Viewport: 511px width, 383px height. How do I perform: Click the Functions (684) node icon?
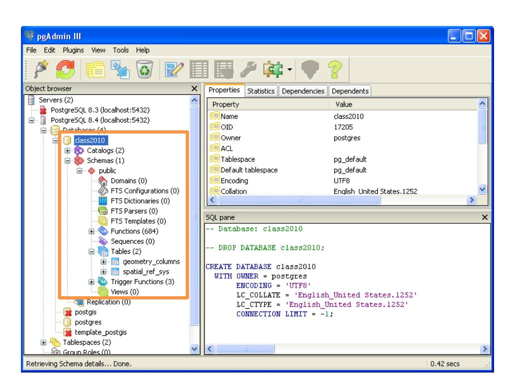pyautogui.click(x=103, y=231)
